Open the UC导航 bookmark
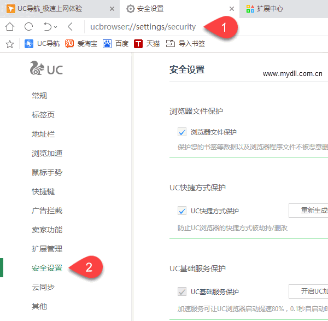328x321 pixels. click(x=42, y=44)
